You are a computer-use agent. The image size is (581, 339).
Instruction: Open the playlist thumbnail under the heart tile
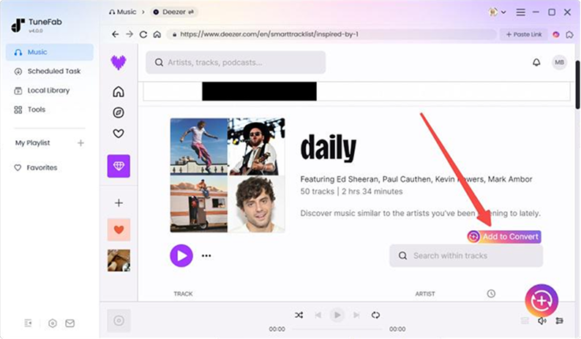point(119,261)
